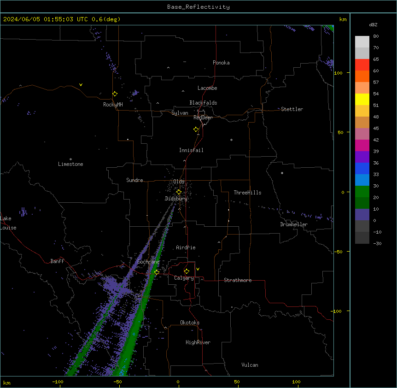Pick the purple 36-39 dBZ legend swatch
Screen dimensions: 397x388
(362, 157)
